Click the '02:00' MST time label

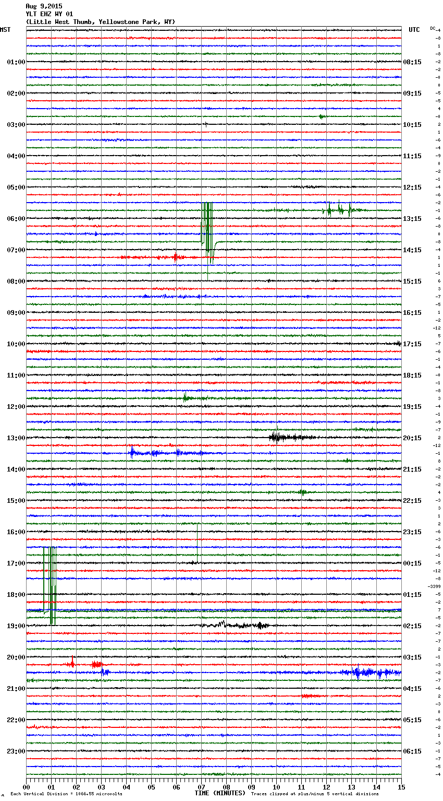(16, 93)
